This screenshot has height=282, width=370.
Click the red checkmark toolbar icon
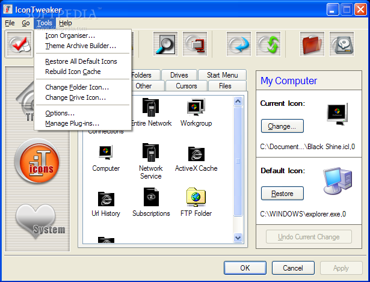point(19,44)
